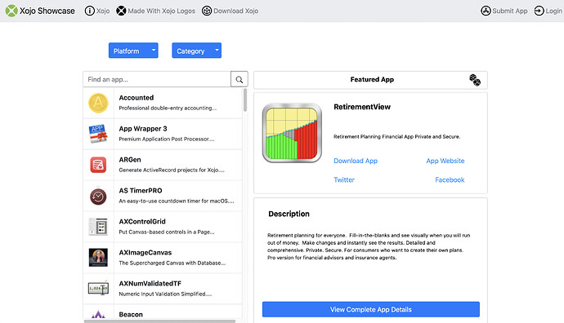Open the Submit App menu item
The image size is (564, 323).
(510, 11)
